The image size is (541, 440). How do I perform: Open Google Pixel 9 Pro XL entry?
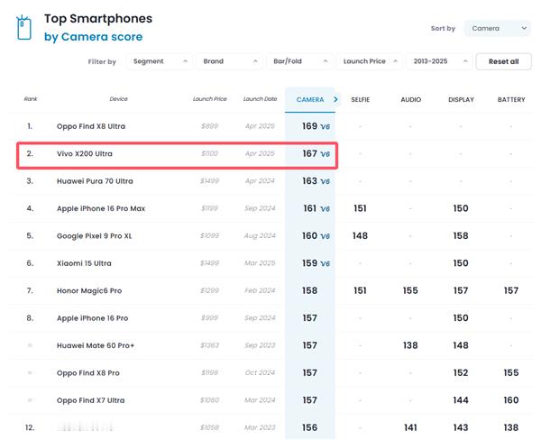[x=94, y=235]
